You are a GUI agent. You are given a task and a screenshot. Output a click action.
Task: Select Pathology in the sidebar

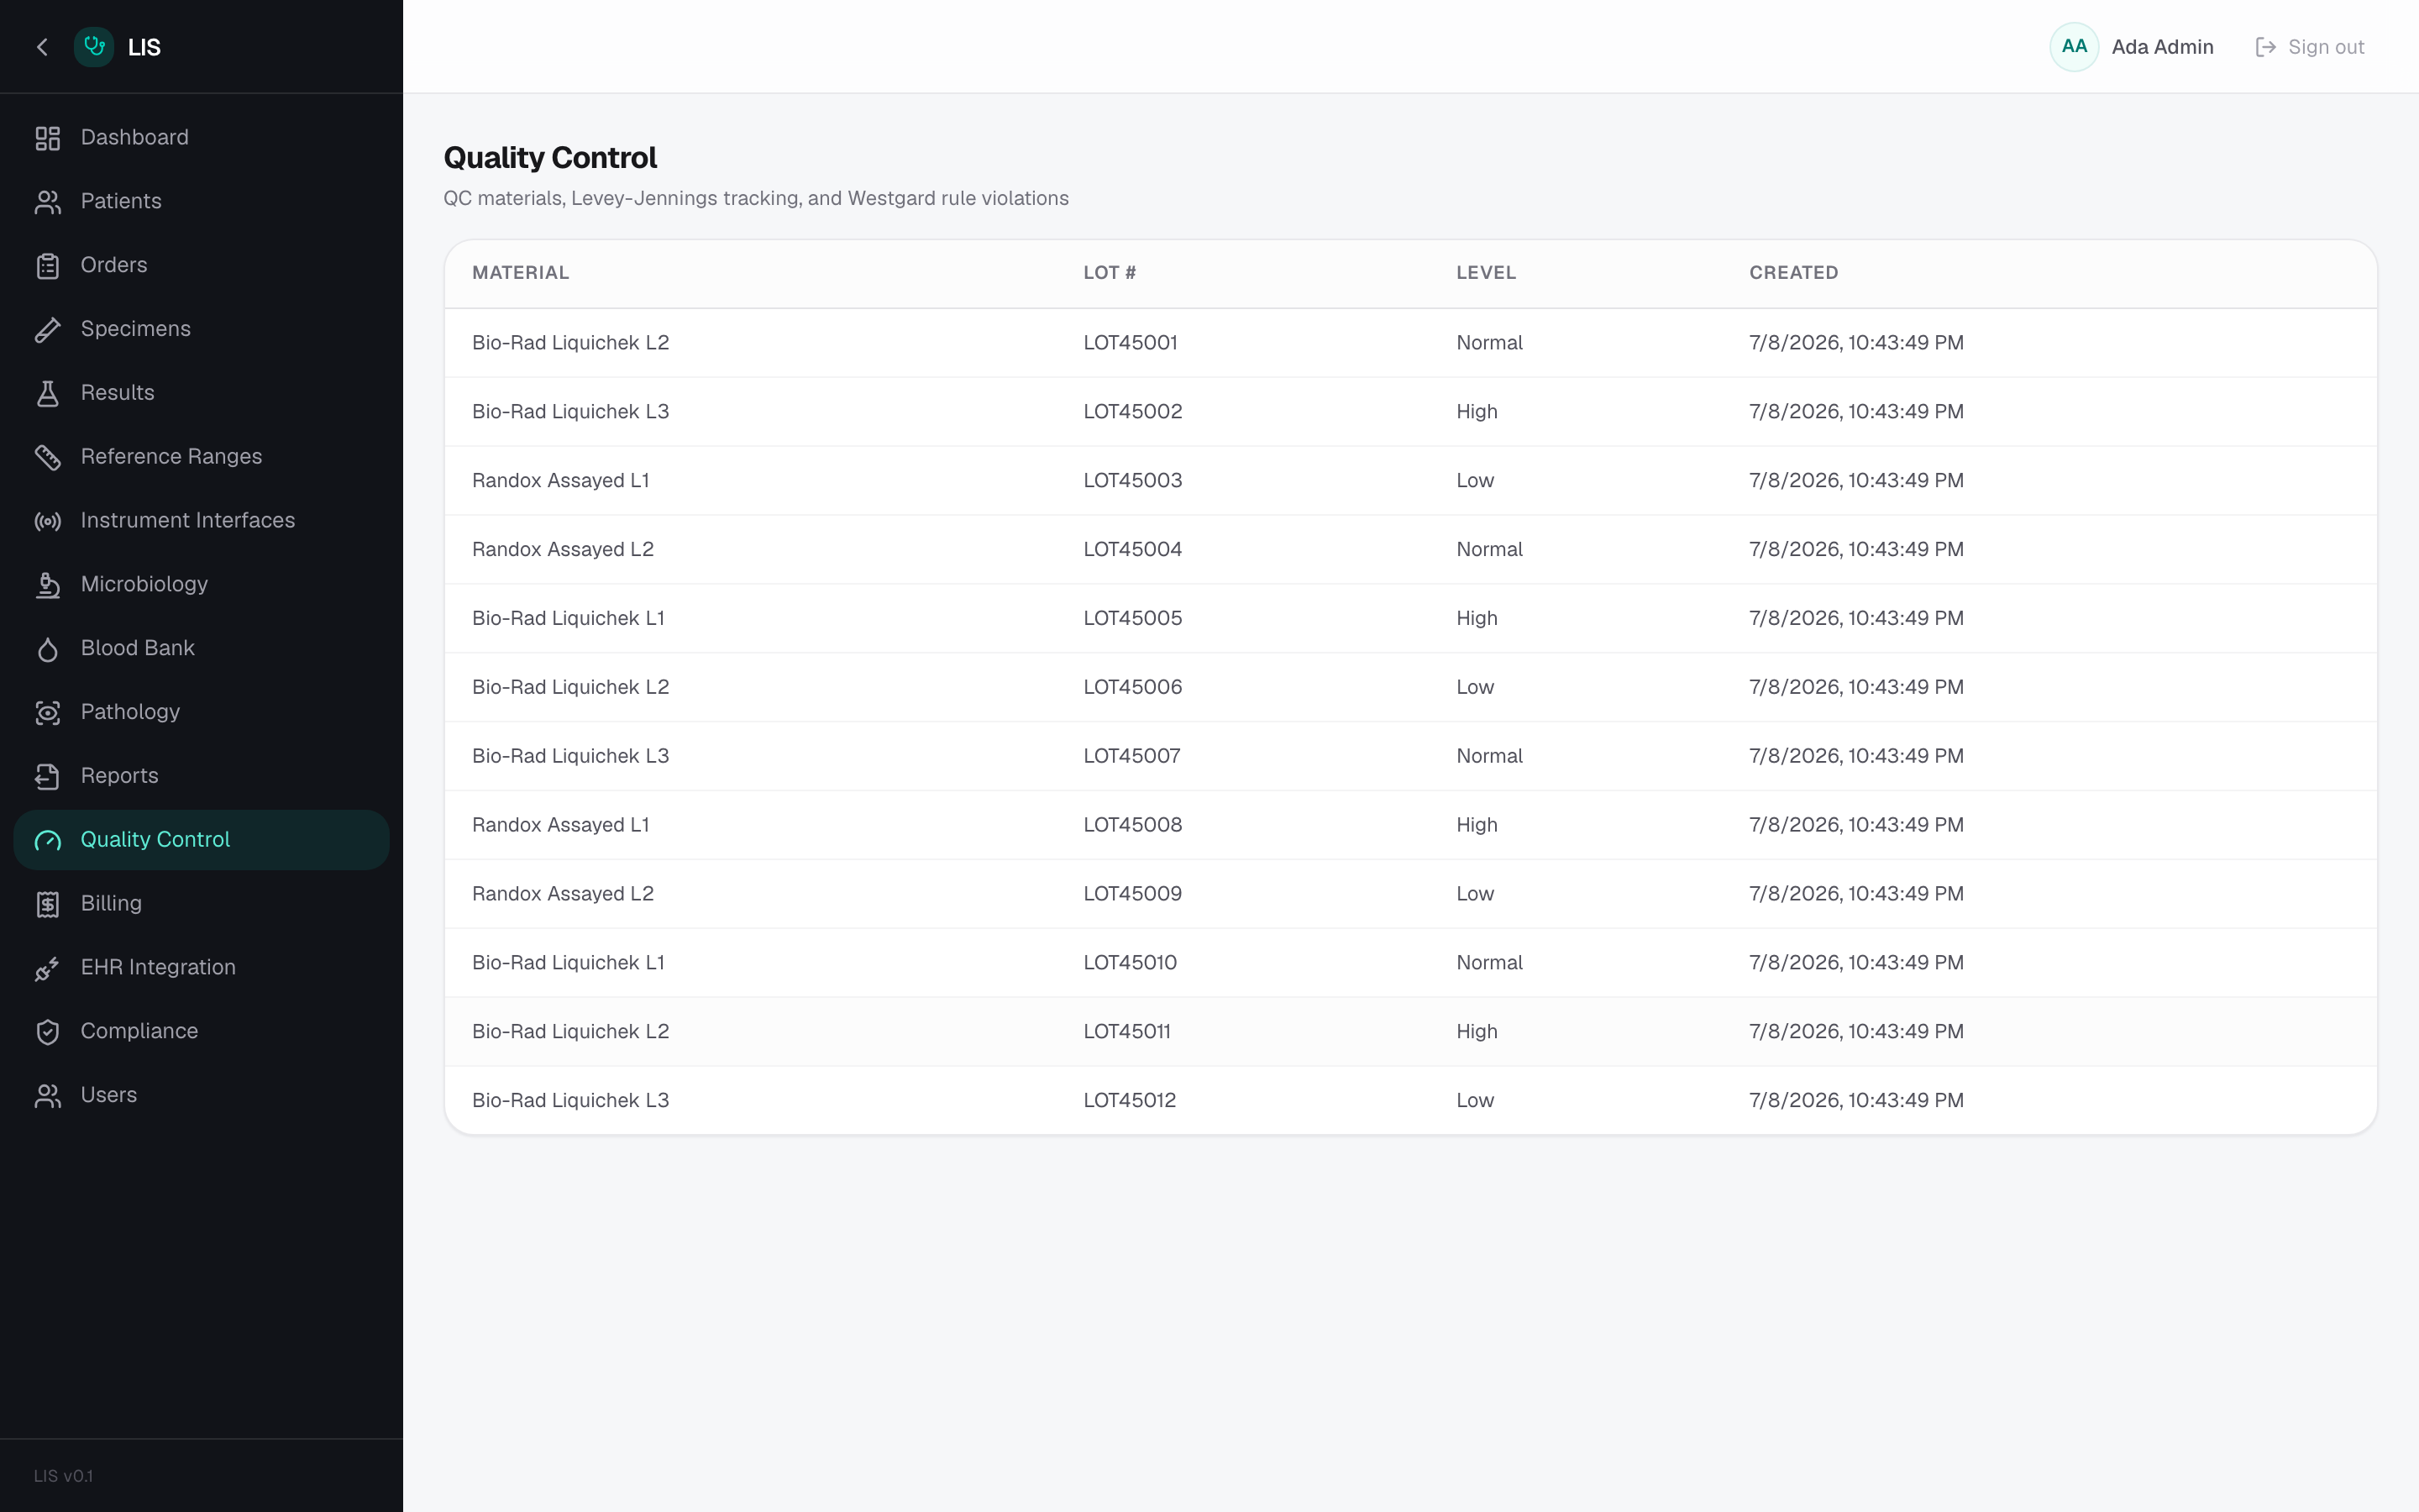tap(201, 713)
